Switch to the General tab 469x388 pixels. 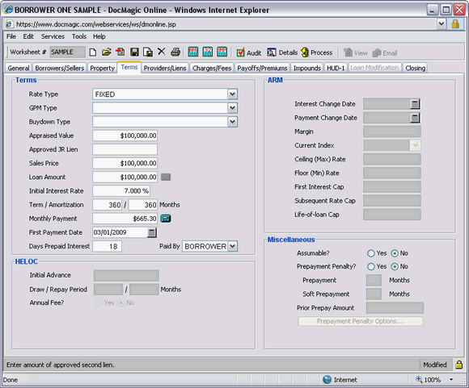(x=19, y=68)
